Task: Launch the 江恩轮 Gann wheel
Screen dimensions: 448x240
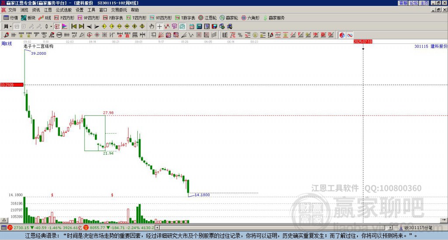Action: pos(207,18)
